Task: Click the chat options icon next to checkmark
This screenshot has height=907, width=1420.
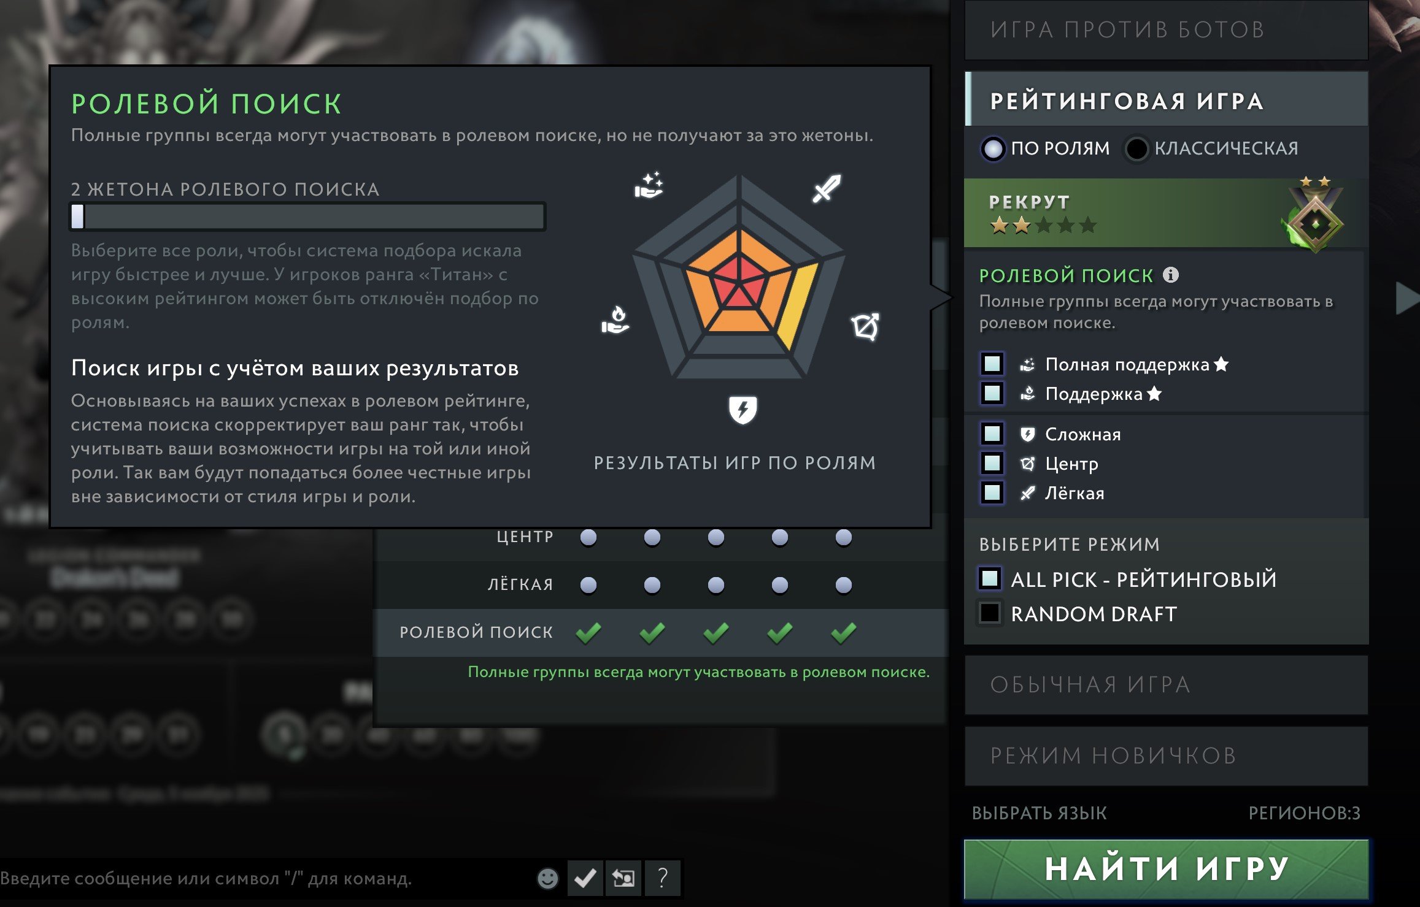Action: pyautogui.click(x=623, y=878)
